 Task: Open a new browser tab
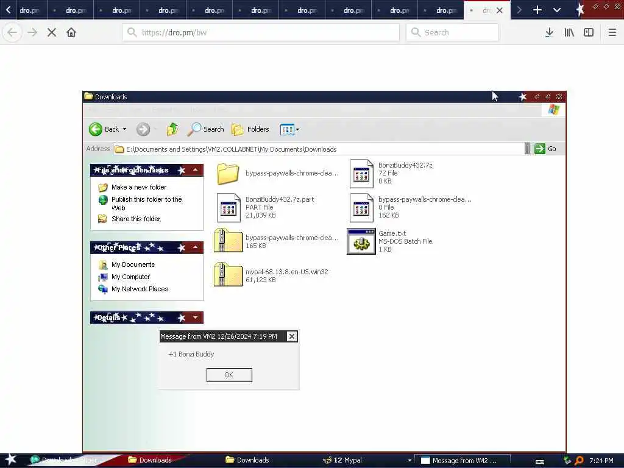537,10
